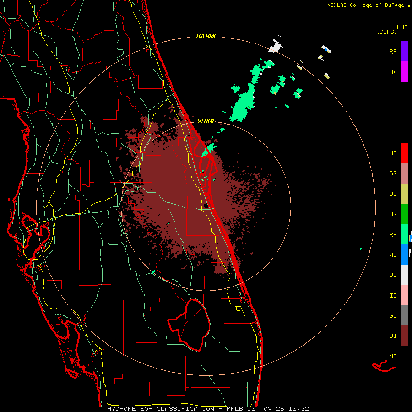Click the GR pink legend color swatch
Viewport: 412px width, 412px height.
point(404,173)
